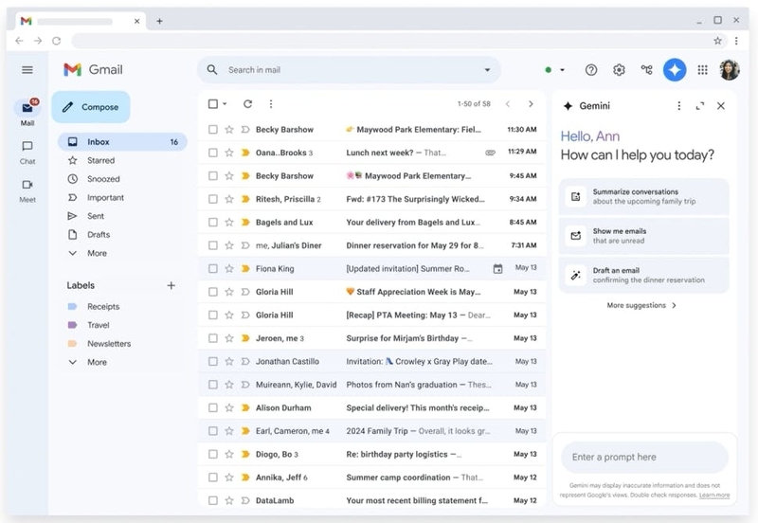758x523 pixels.
Task: Open the mail list more options menu
Action: coord(271,104)
